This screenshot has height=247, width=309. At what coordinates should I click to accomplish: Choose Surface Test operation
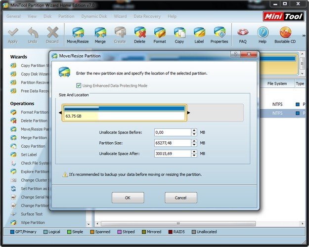pos(27,214)
